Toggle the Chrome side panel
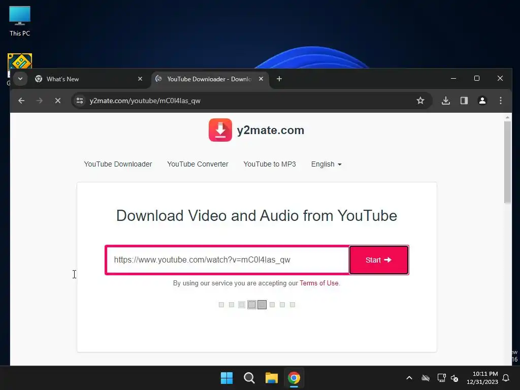520x390 pixels. pos(464,101)
